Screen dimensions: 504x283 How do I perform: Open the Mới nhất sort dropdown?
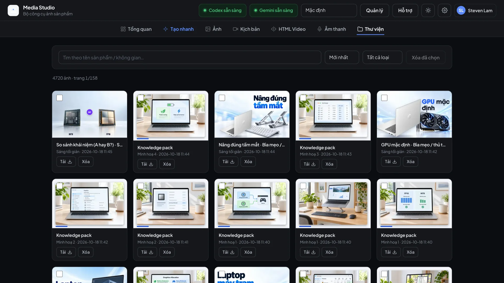[x=342, y=57]
